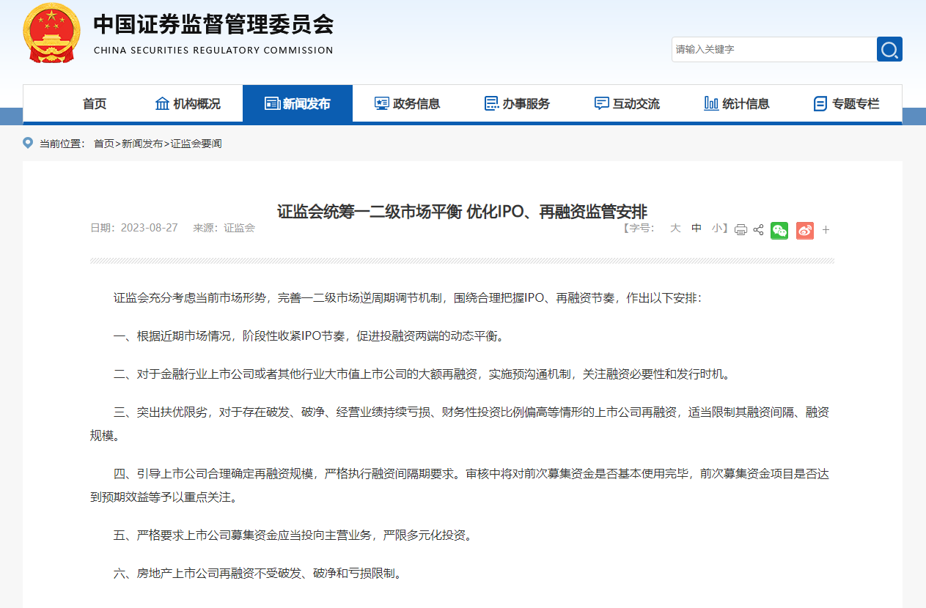Click the paragraph starting 二、对于金融行业上市公司
The height and width of the screenshot is (608, 926).
tap(423, 374)
